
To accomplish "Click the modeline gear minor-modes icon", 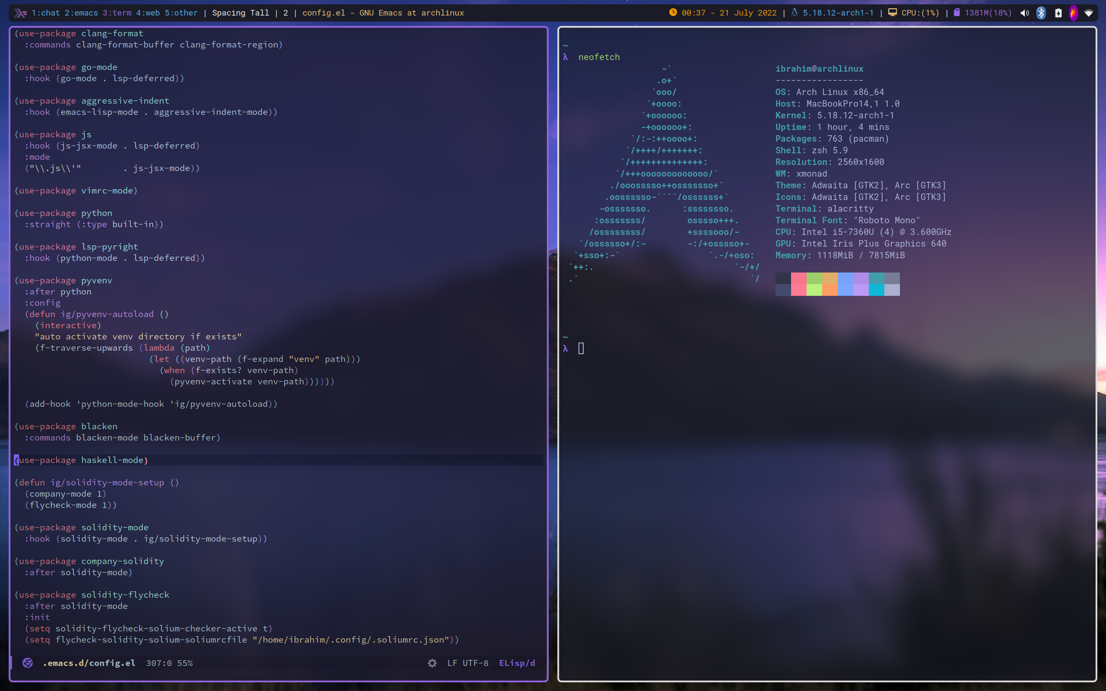I will 432,662.
